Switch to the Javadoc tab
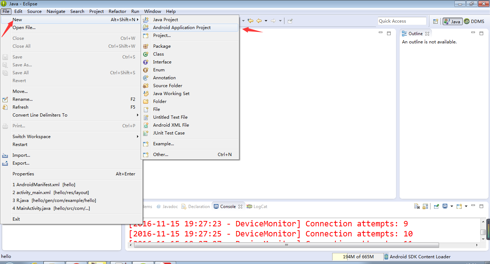 coord(168,207)
